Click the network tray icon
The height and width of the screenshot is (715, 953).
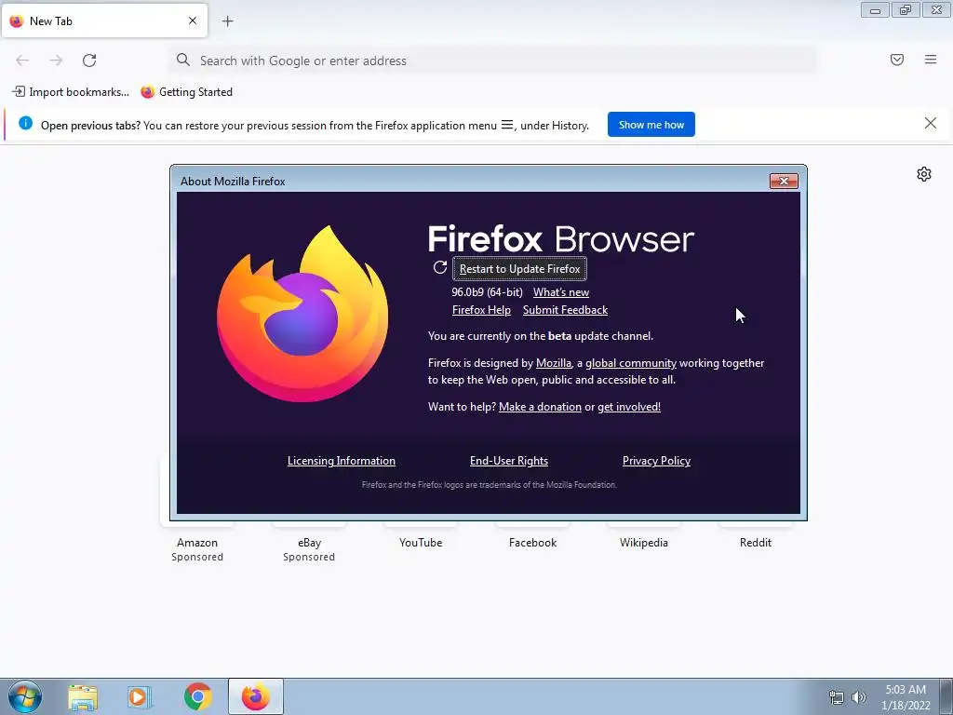click(x=837, y=697)
